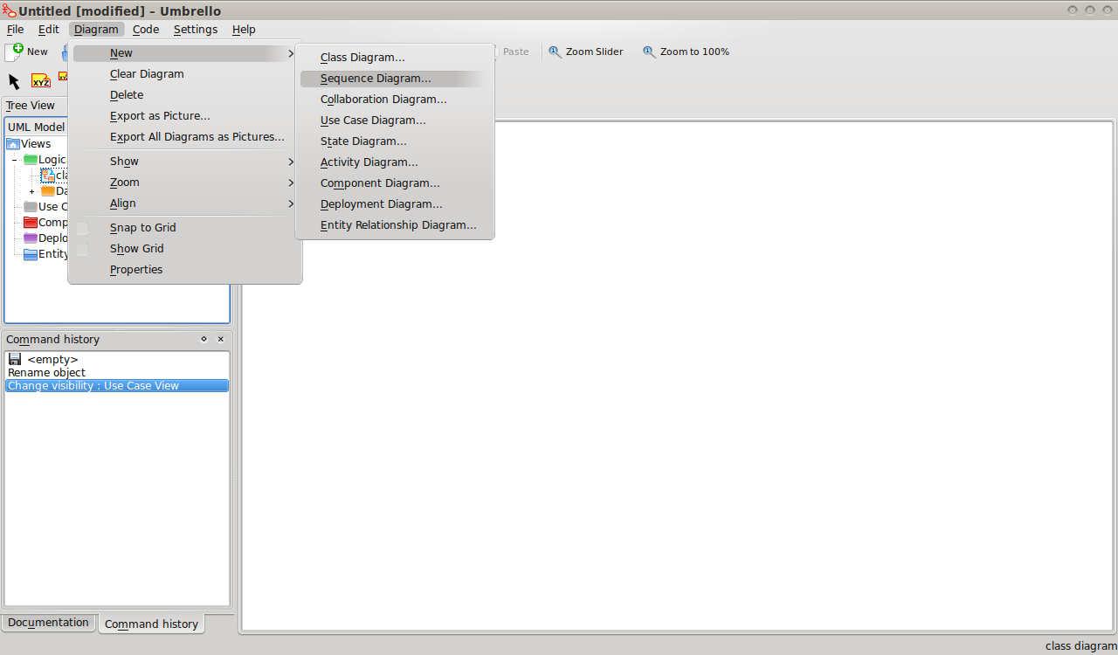Create a new Deployment Diagram
1118x655 pixels.
[x=395, y=204]
